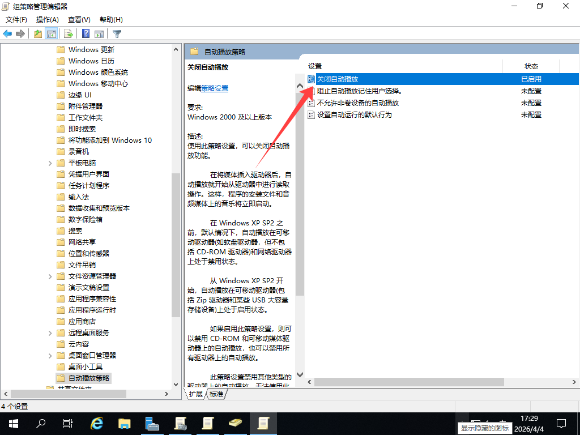Screen dimensions: 580x435
Task: Click the 策略设置 edit link
Action: 215,88
